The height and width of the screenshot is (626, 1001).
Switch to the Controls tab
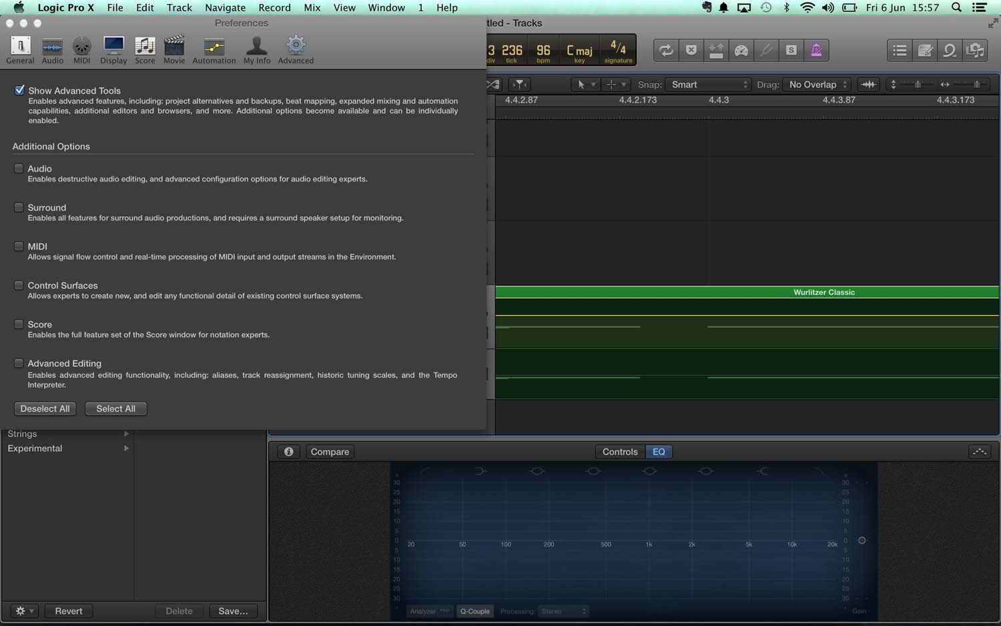click(620, 452)
